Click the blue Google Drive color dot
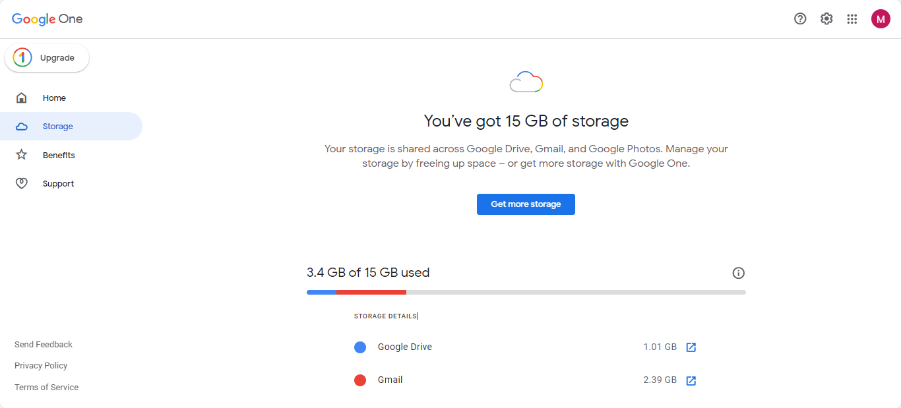901x408 pixels. (360, 347)
